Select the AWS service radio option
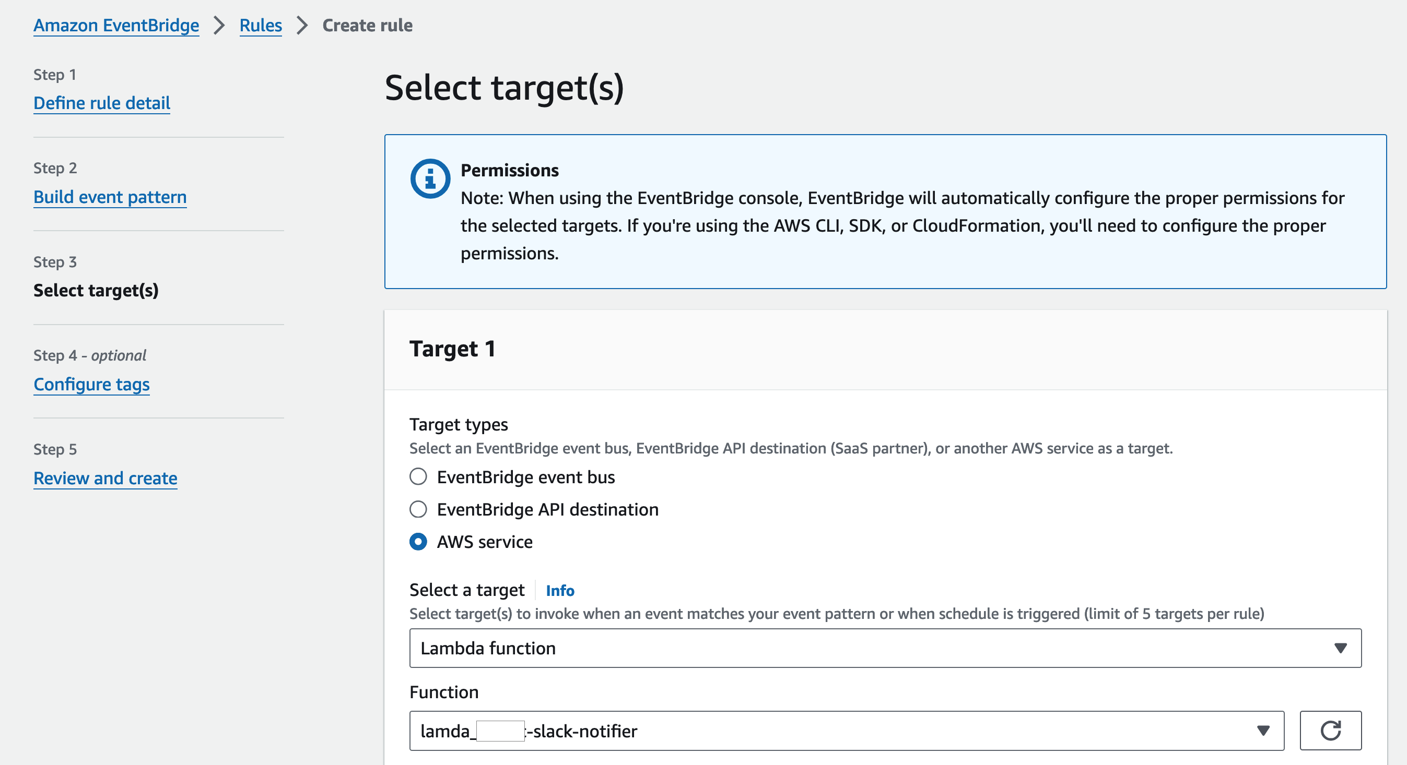1407x765 pixels. (x=418, y=542)
